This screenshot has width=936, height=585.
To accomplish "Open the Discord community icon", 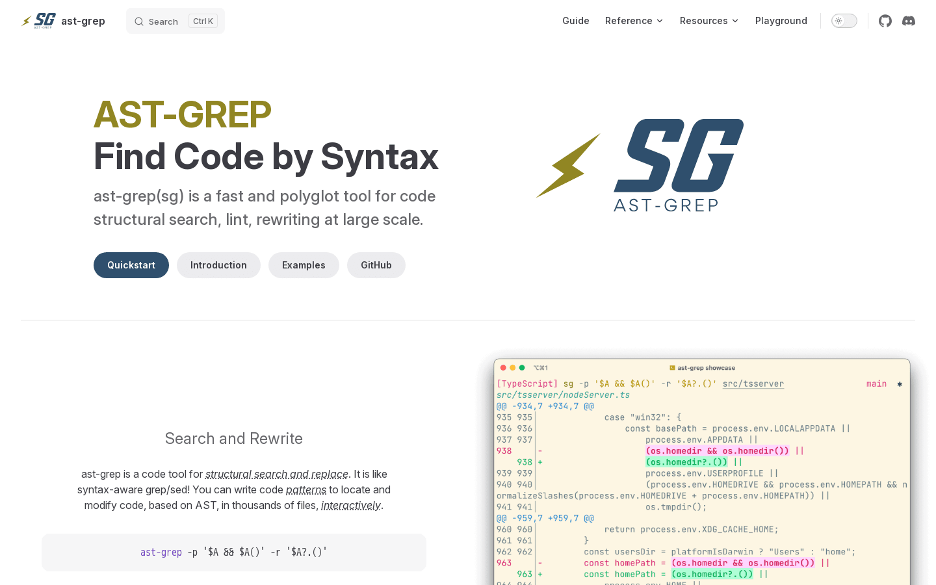I will 908,21.
